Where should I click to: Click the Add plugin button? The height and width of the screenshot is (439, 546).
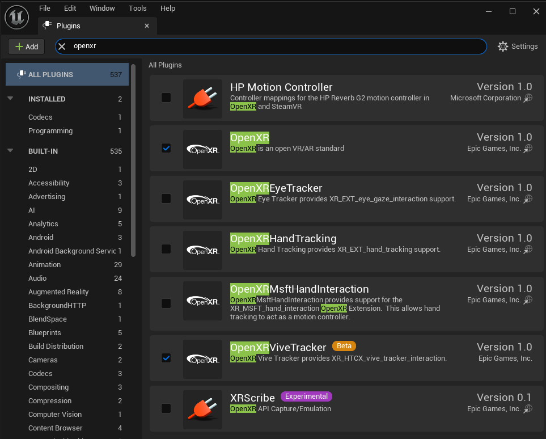coord(27,47)
